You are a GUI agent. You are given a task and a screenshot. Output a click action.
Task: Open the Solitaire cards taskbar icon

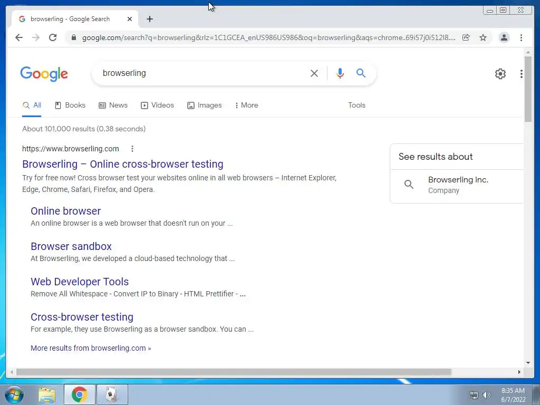point(112,394)
